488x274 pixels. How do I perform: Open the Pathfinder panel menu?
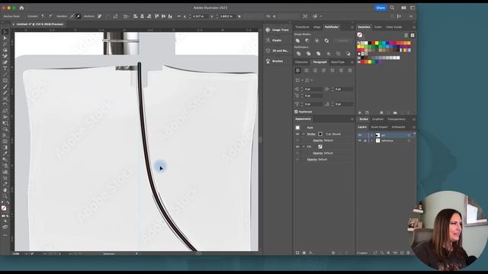tap(352, 27)
